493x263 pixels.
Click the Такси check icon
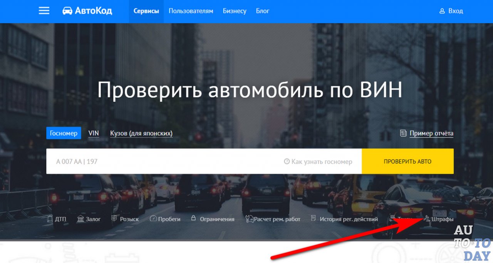(393, 218)
